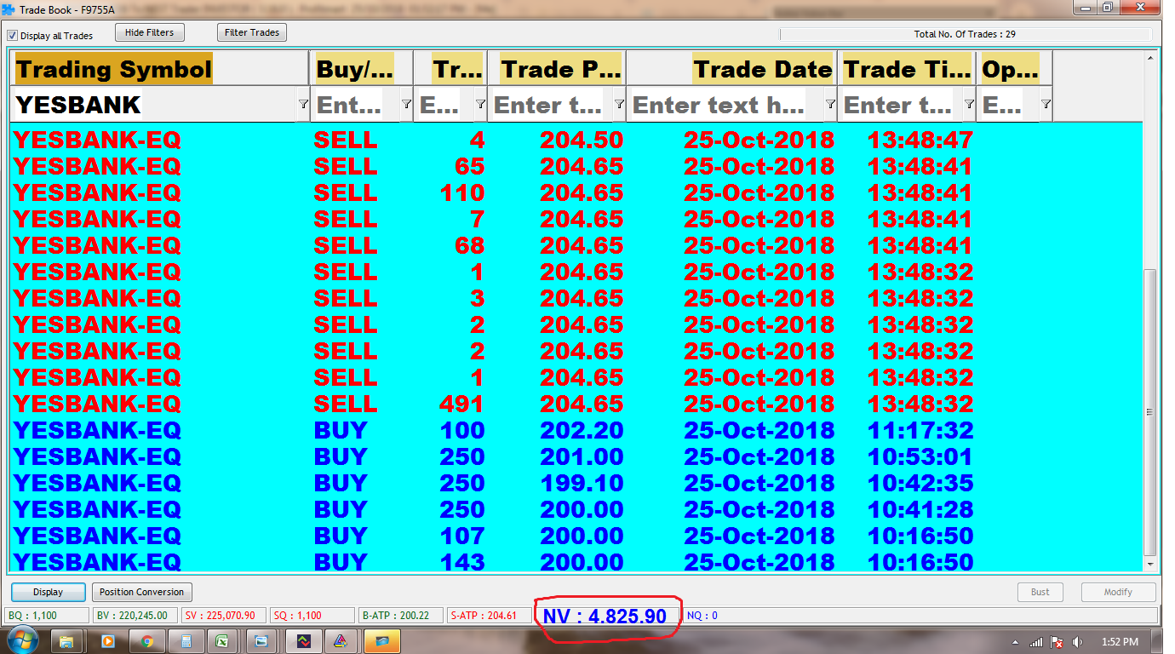Click the BV : 220,245.00 status entry

pyautogui.click(x=135, y=615)
